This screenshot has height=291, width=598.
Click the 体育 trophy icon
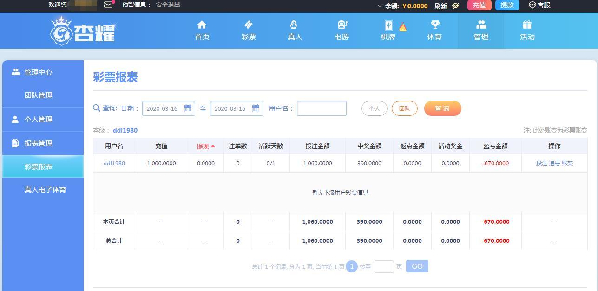(x=434, y=25)
